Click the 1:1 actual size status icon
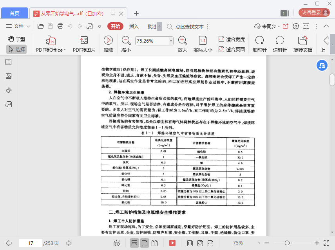 pyautogui.click(x=190, y=243)
